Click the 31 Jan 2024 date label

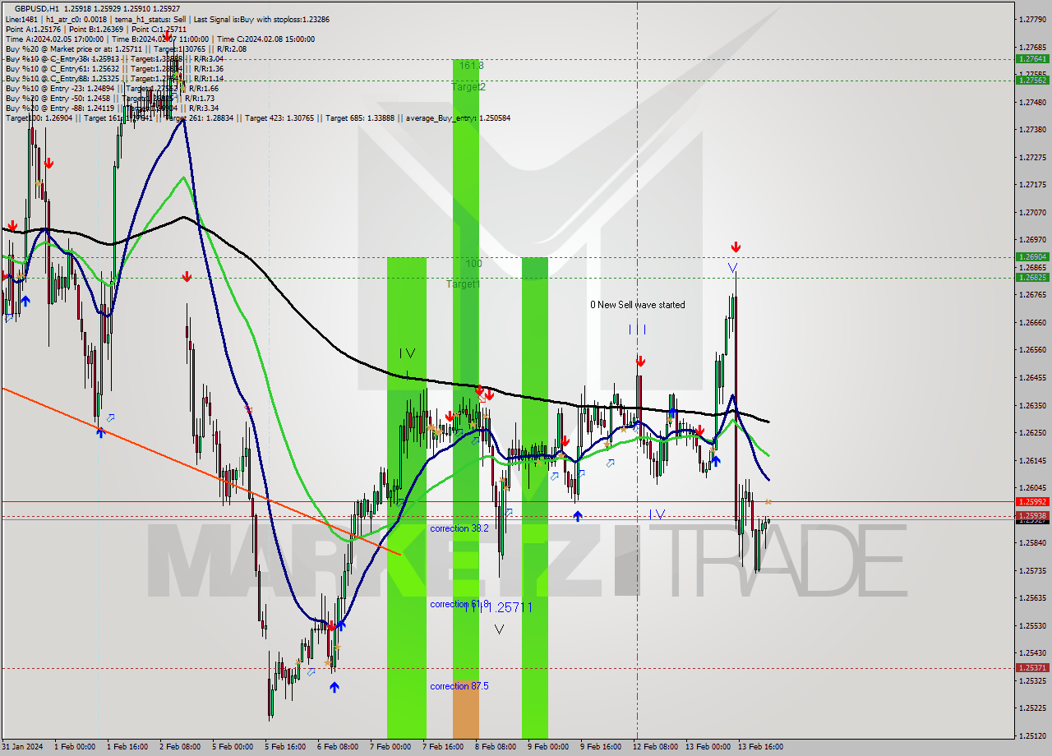(x=21, y=747)
